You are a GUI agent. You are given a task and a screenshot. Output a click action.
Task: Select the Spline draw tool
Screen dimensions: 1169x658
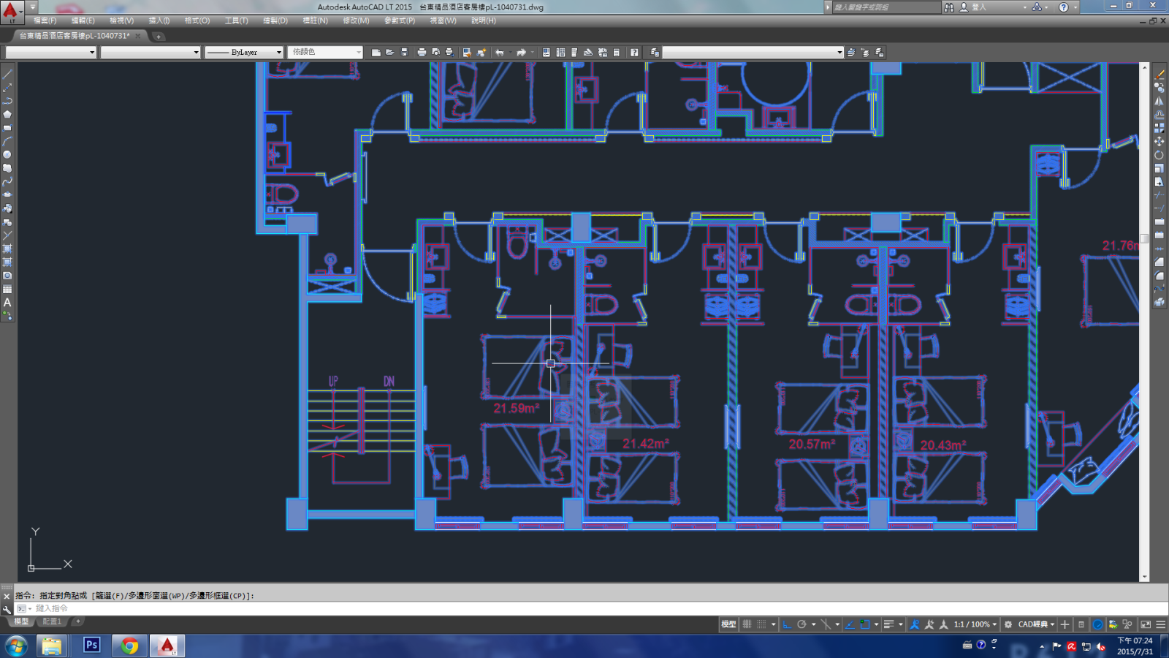[x=7, y=181]
